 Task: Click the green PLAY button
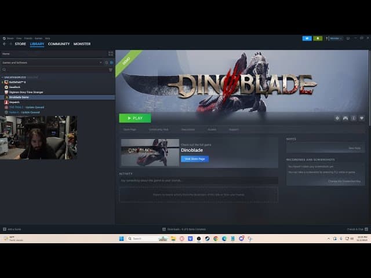pos(135,118)
